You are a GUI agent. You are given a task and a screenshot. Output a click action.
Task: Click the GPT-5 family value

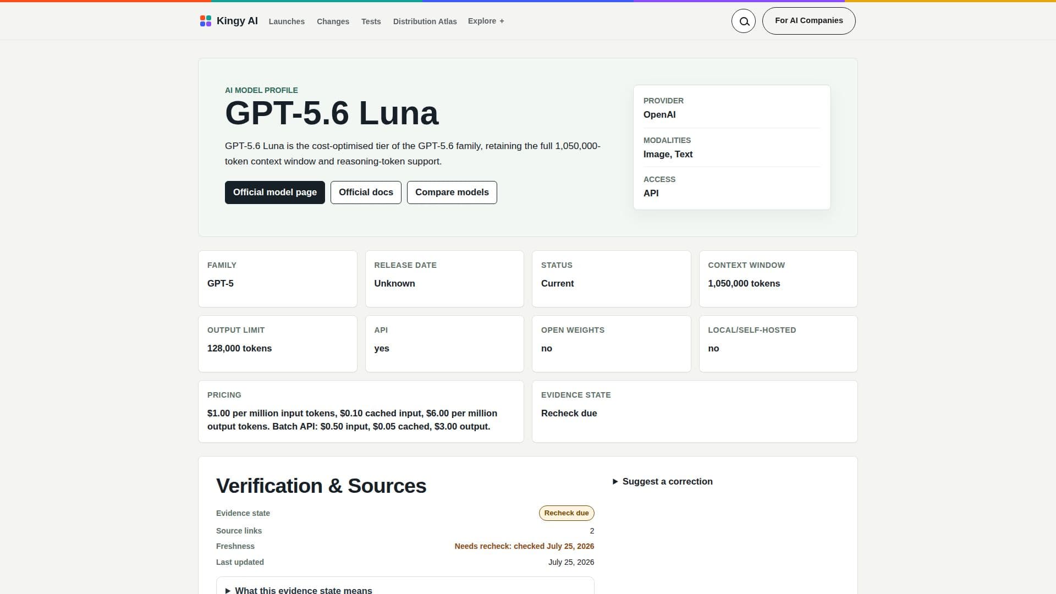pos(220,284)
